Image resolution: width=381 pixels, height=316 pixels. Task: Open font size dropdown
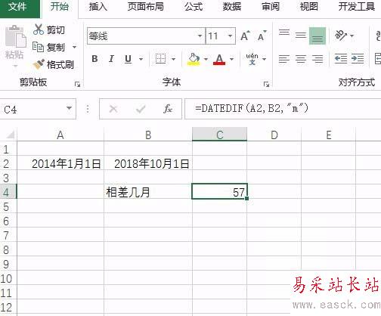[x=230, y=36]
